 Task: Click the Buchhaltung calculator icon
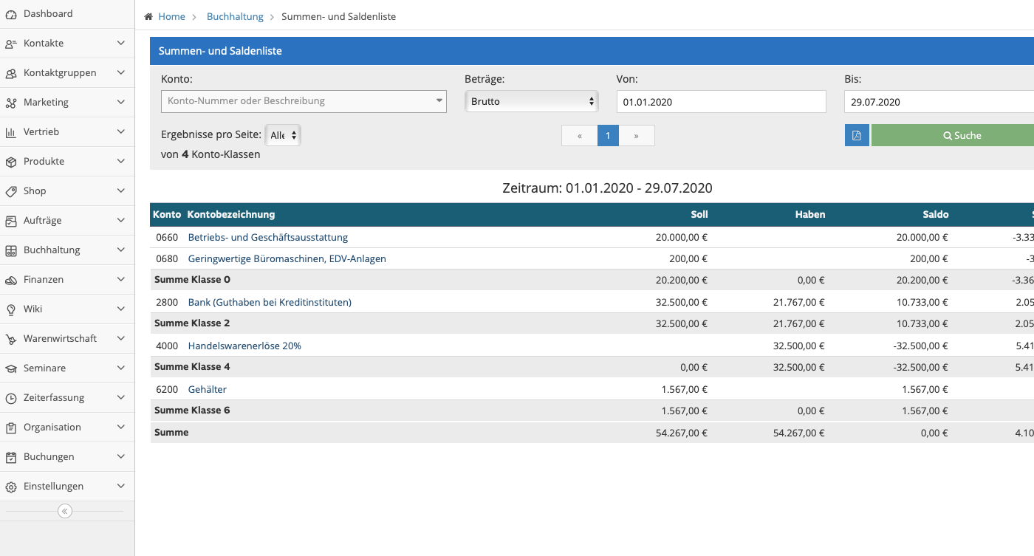pos(10,250)
